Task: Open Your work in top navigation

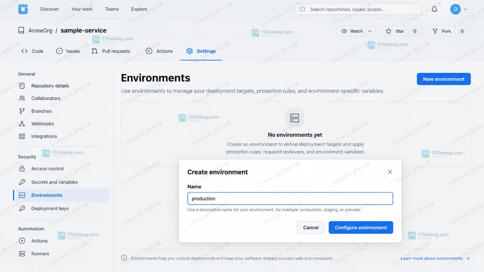Action: [x=82, y=9]
